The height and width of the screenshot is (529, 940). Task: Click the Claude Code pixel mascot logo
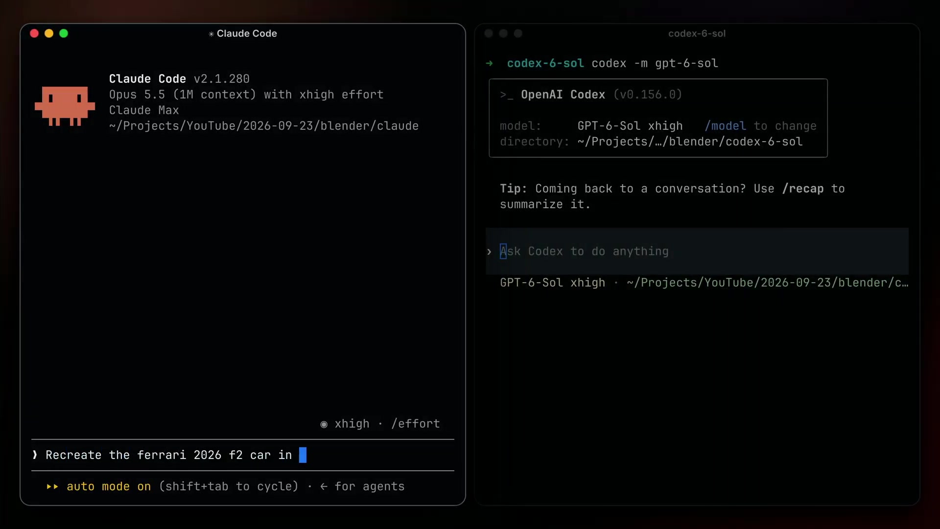click(65, 106)
